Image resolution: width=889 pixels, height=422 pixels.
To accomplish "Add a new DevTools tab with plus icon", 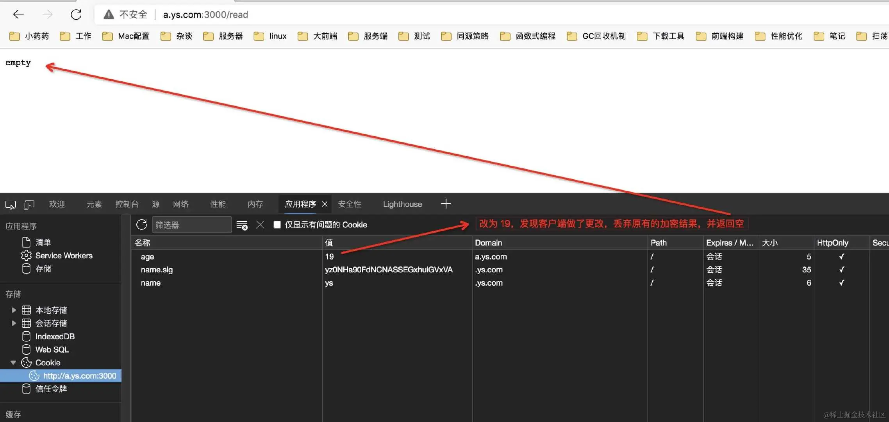I will pyautogui.click(x=446, y=204).
